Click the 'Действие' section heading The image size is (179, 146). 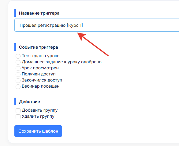point(30,102)
